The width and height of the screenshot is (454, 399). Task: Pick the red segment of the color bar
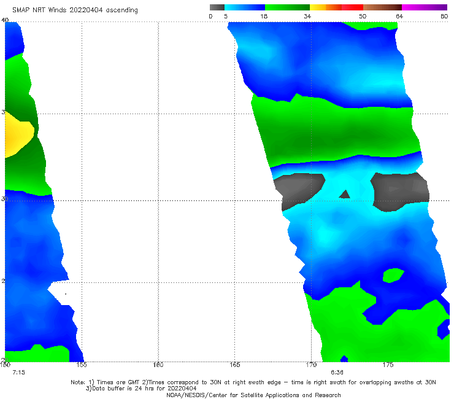tap(352, 7)
